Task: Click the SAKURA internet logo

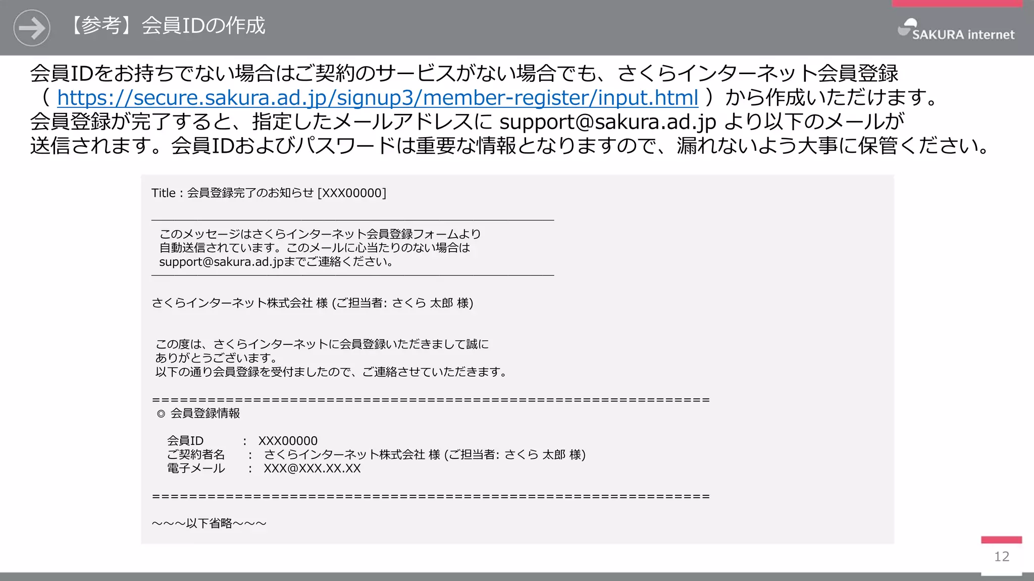Action: point(956,30)
